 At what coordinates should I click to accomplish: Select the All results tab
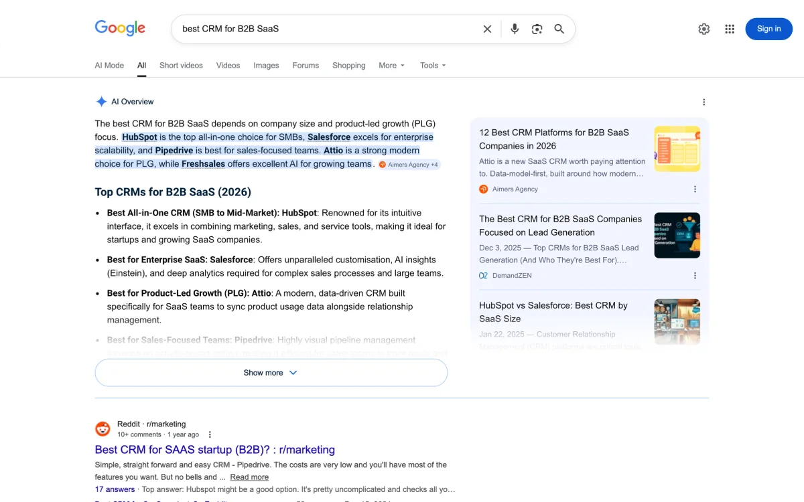[141, 66]
